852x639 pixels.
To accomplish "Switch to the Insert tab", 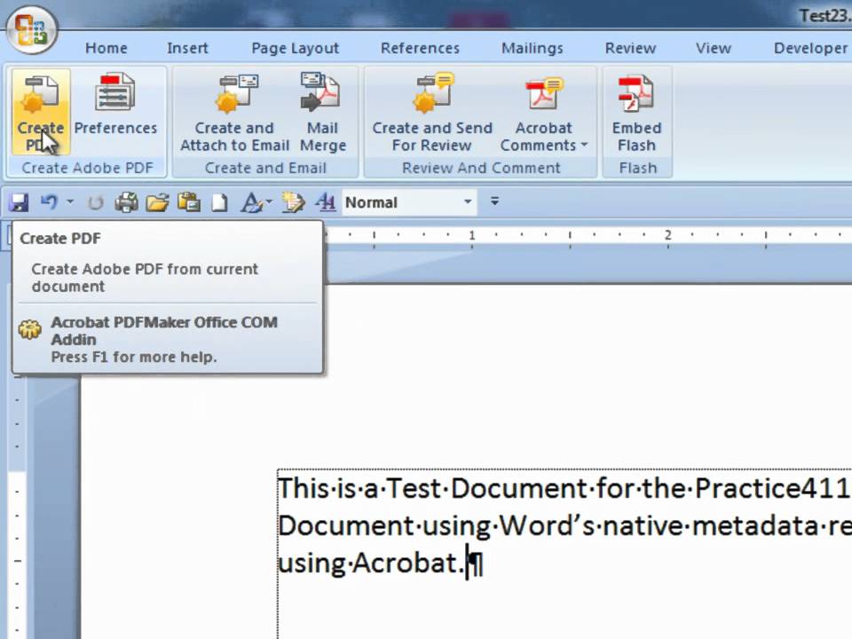I will [187, 48].
